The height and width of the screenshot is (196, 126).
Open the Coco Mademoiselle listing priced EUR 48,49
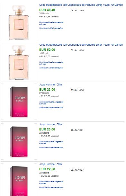click(x=81, y=5)
